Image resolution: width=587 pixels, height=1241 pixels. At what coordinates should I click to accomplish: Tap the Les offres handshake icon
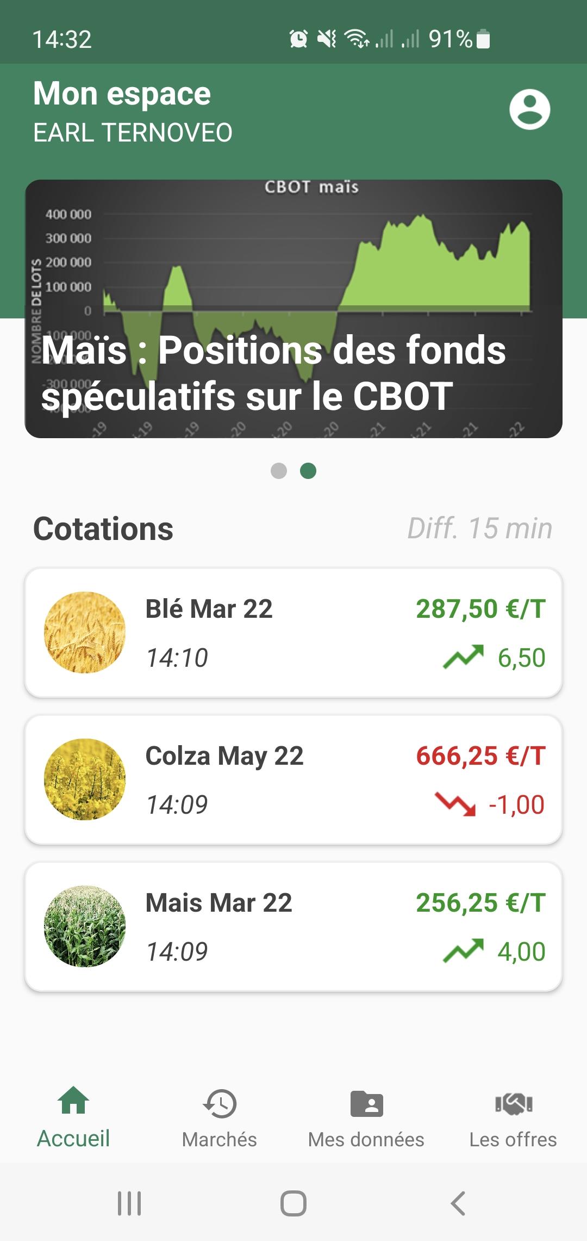point(513,1104)
